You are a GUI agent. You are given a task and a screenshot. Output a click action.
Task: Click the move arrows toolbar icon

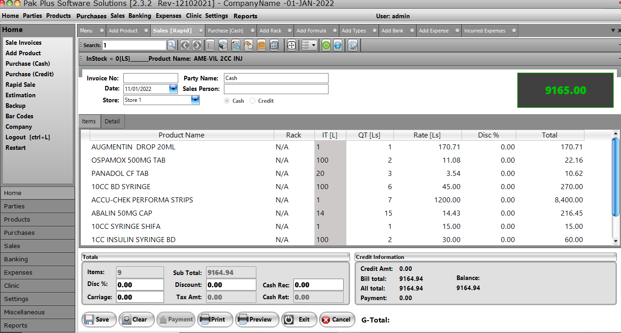[291, 45]
